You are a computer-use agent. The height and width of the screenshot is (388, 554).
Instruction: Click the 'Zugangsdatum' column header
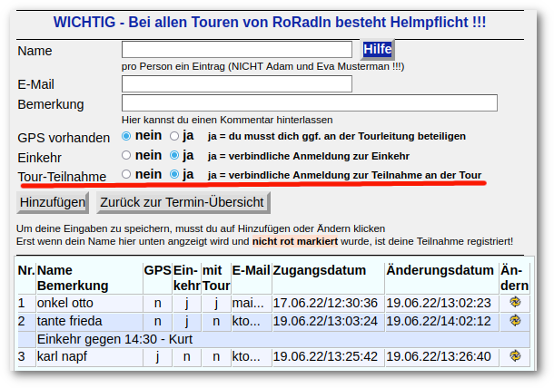pyautogui.click(x=320, y=270)
